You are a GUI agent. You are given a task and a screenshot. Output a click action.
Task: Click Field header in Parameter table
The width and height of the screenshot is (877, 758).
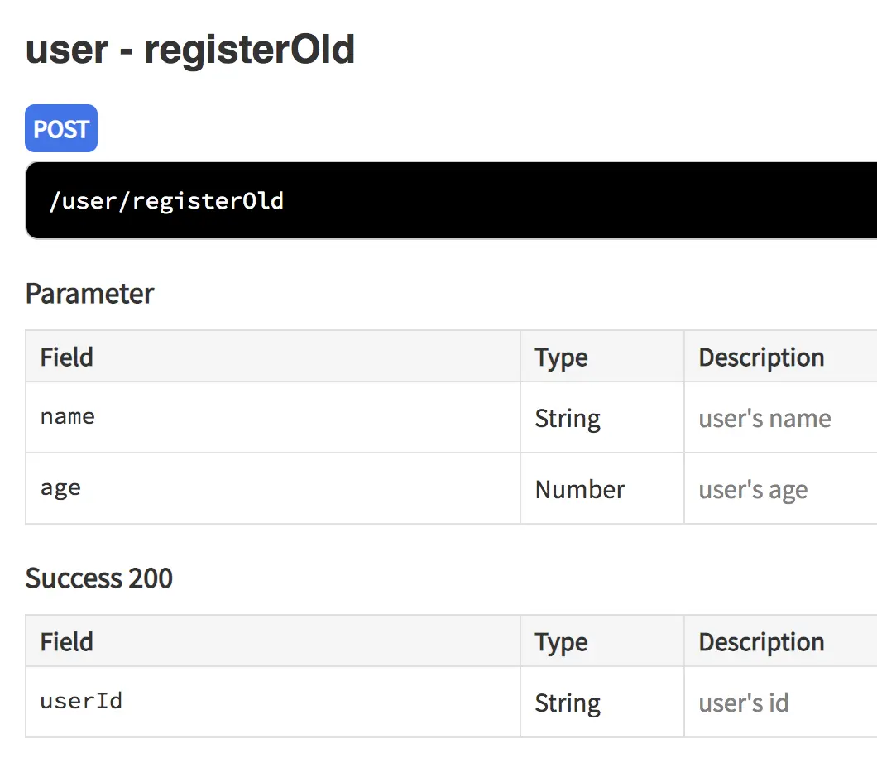pos(66,357)
